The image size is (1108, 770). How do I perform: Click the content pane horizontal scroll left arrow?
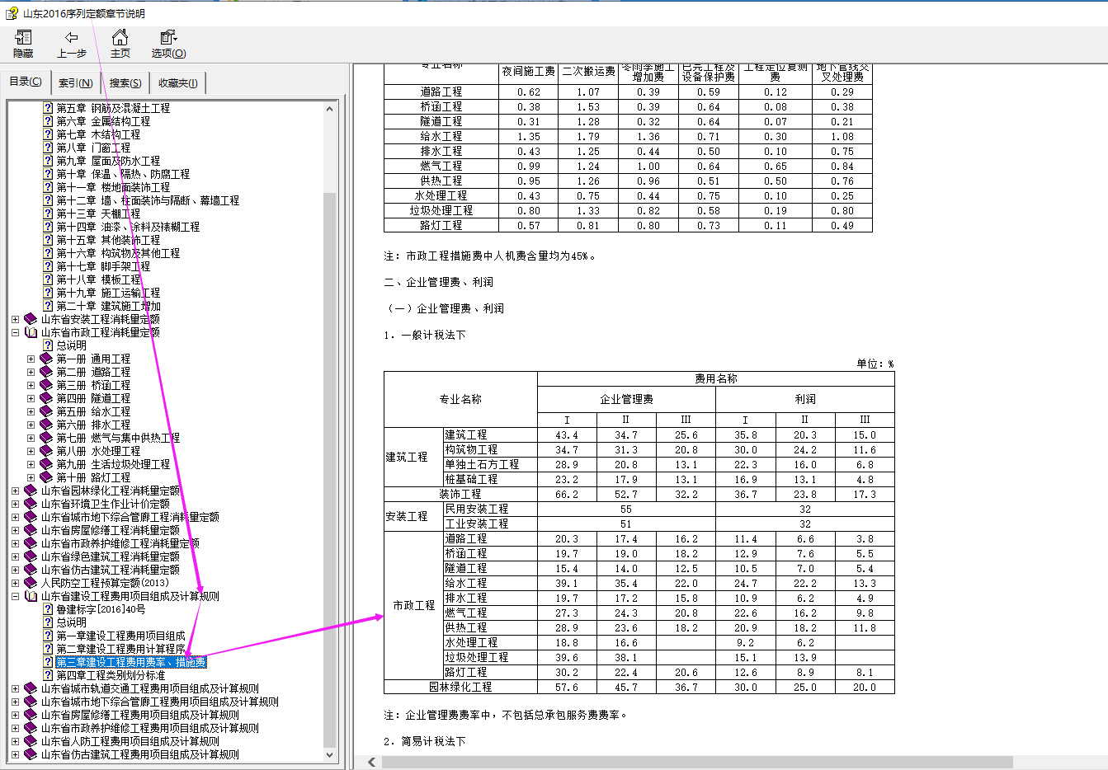pyautogui.click(x=371, y=762)
